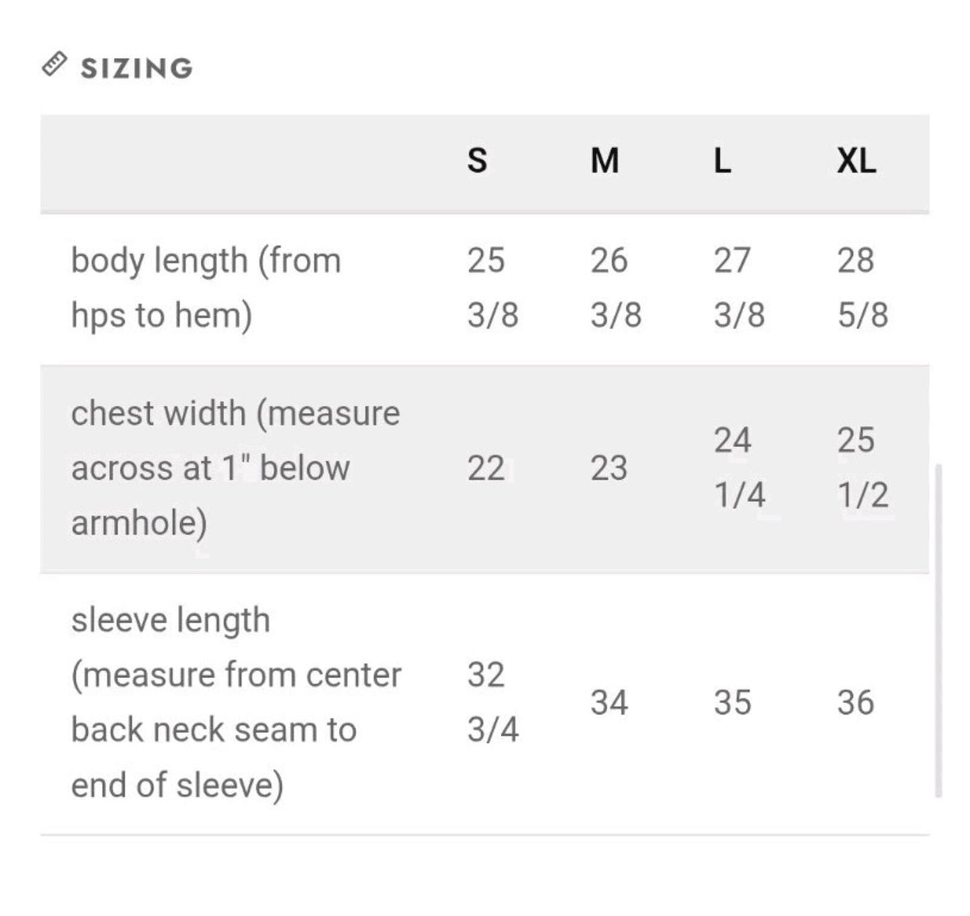
Task: Click chest width value 24 1/4 for L
Action: pyautogui.click(x=740, y=468)
